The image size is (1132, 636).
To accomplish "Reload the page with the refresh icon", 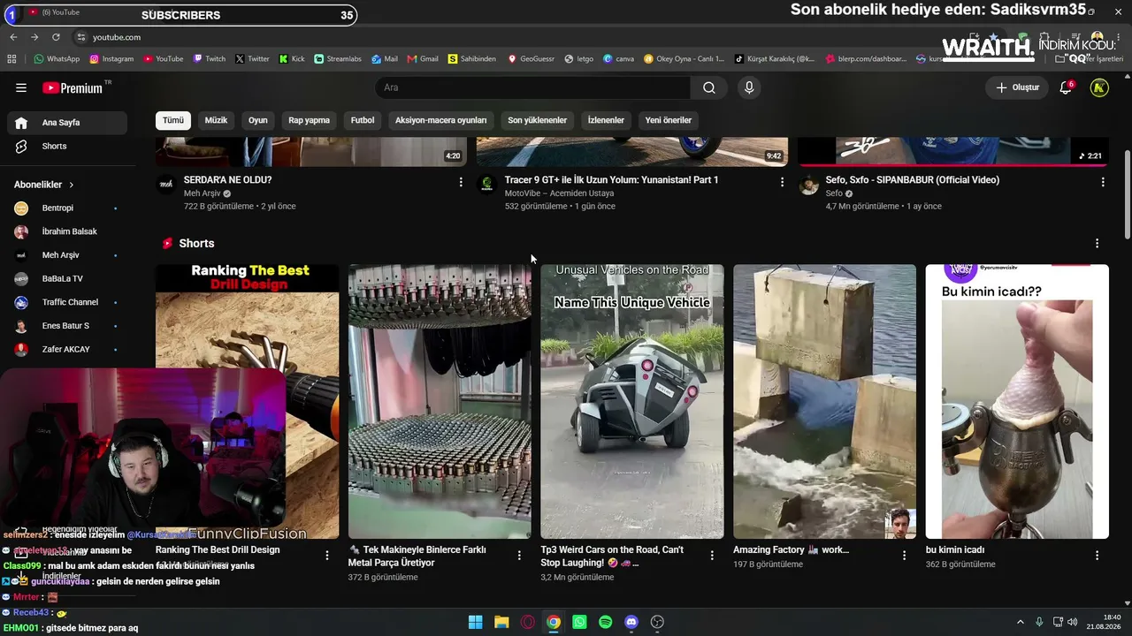I will coord(56,37).
